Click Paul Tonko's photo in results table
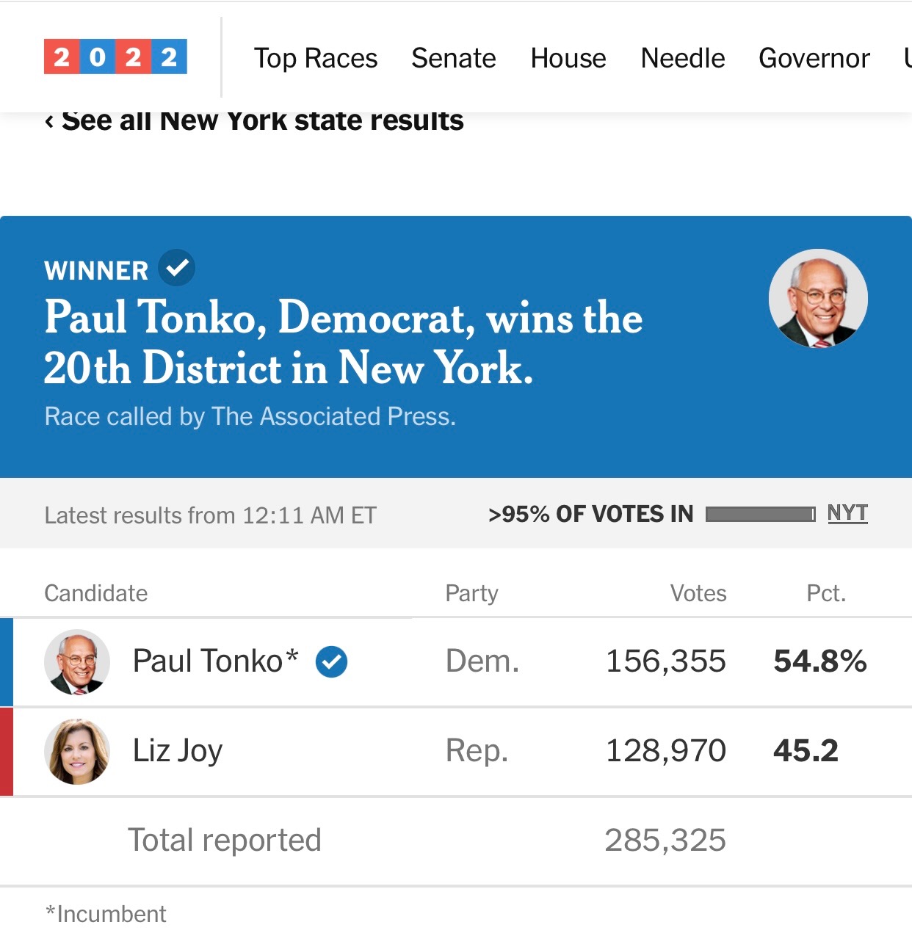 click(x=77, y=662)
